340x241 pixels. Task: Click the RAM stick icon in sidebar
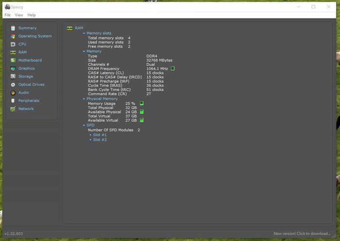tap(13, 52)
